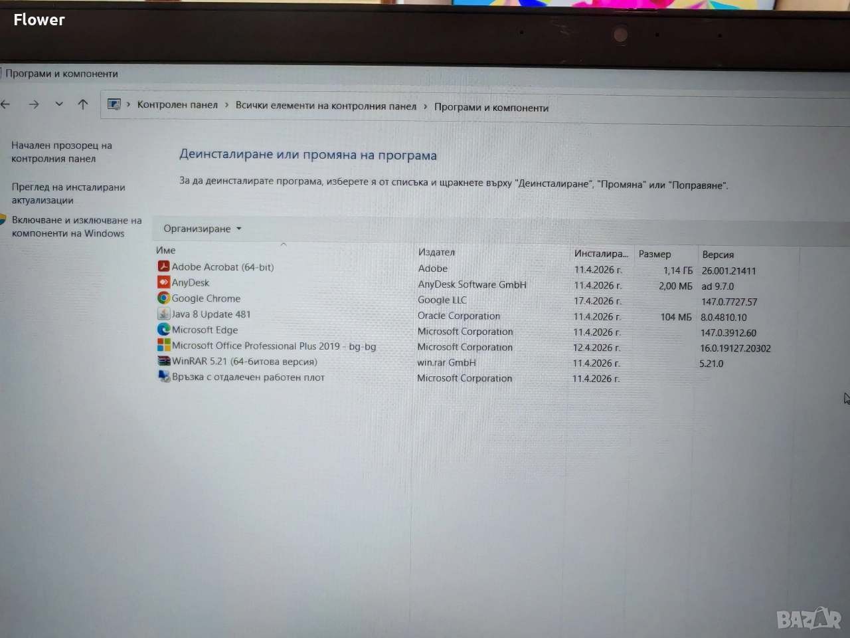Go back with the left arrow
This screenshot has width=850, height=638.
(6, 104)
